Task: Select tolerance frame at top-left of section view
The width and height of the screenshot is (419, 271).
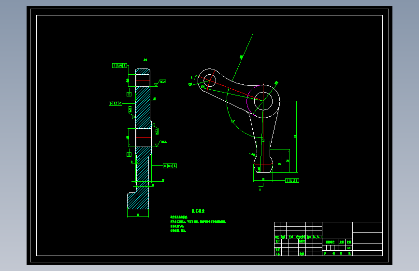Action: pyautogui.click(x=119, y=66)
